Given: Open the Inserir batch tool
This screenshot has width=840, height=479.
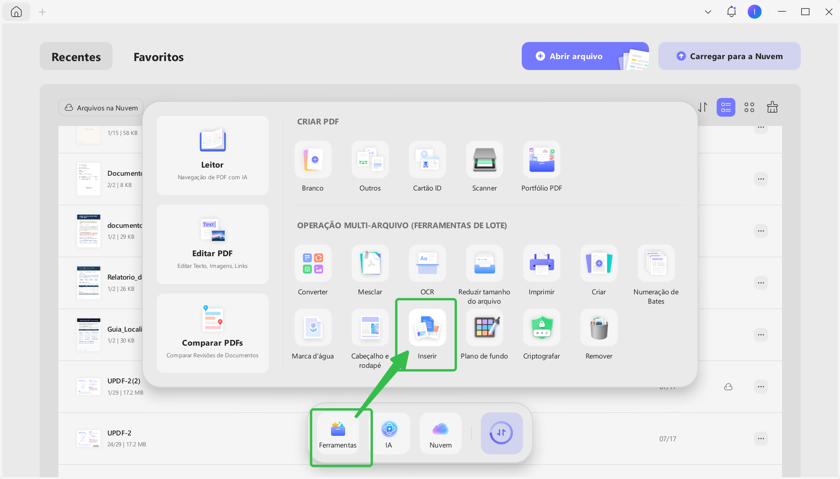Looking at the screenshot, I should tap(427, 327).
